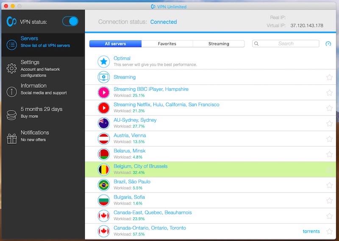Open the Servers list icon in sidebar
This screenshot has width=339, height=241.
pyautogui.click(x=11, y=45)
